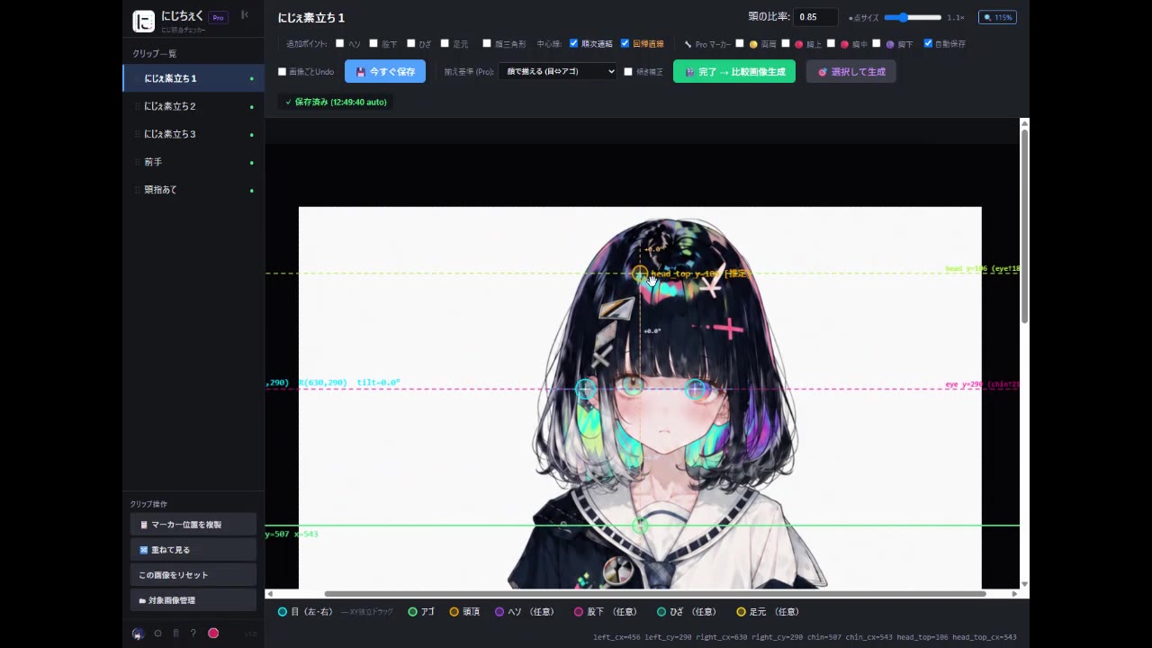Click the green status dot beside にじぇ素立ち2
This screenshot has width=1152, height=648.
point(251,107)
